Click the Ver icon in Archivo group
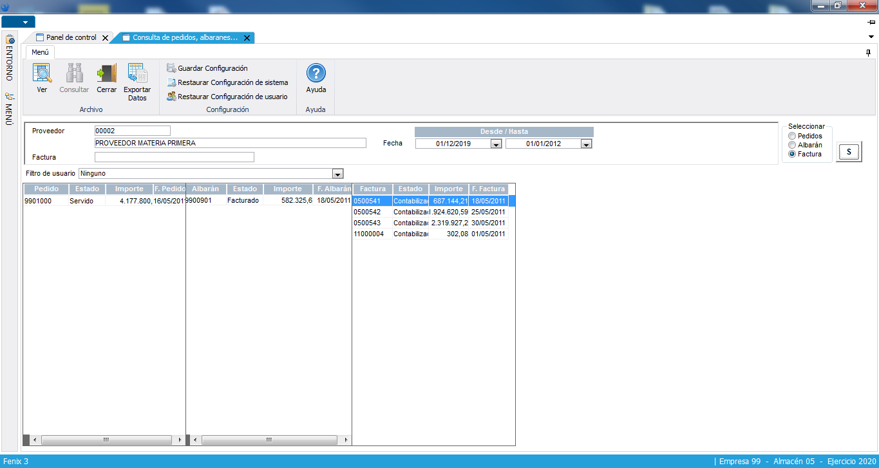The image size is (879, 468). [x=42, y=74]
